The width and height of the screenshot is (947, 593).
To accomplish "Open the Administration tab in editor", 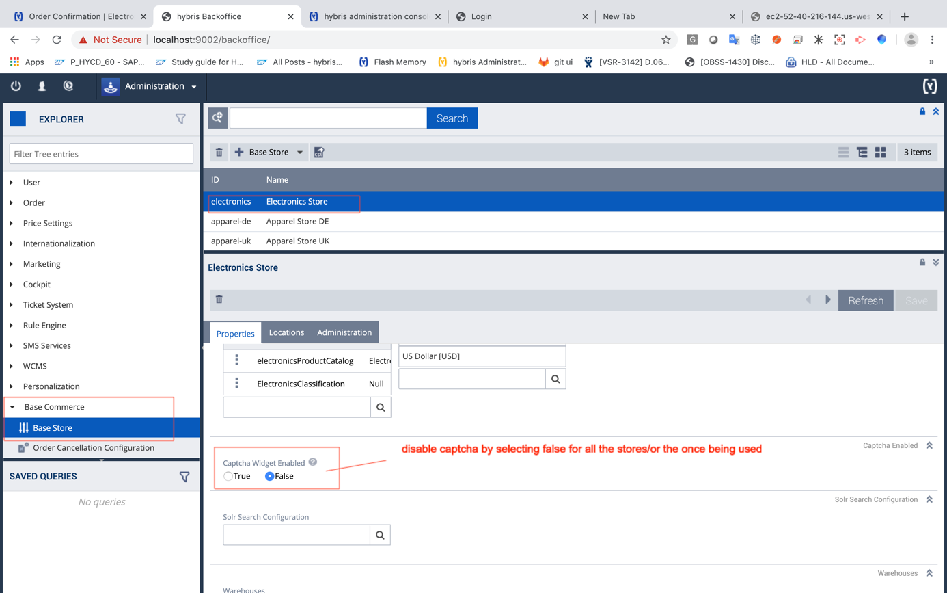I will click(344, 333).
